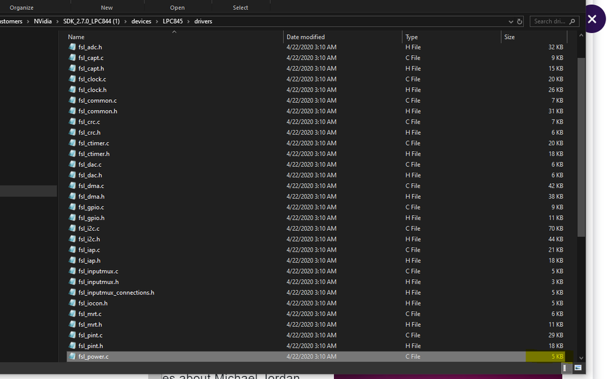The width and height of the screenshot is (611, 379).
Task: Open the Open ribbon group
Action: 177,8
